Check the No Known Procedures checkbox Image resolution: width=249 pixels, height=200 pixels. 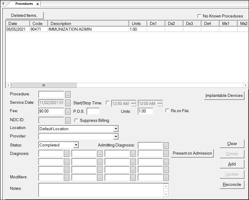pyautogui.click(x=199, y=16)
